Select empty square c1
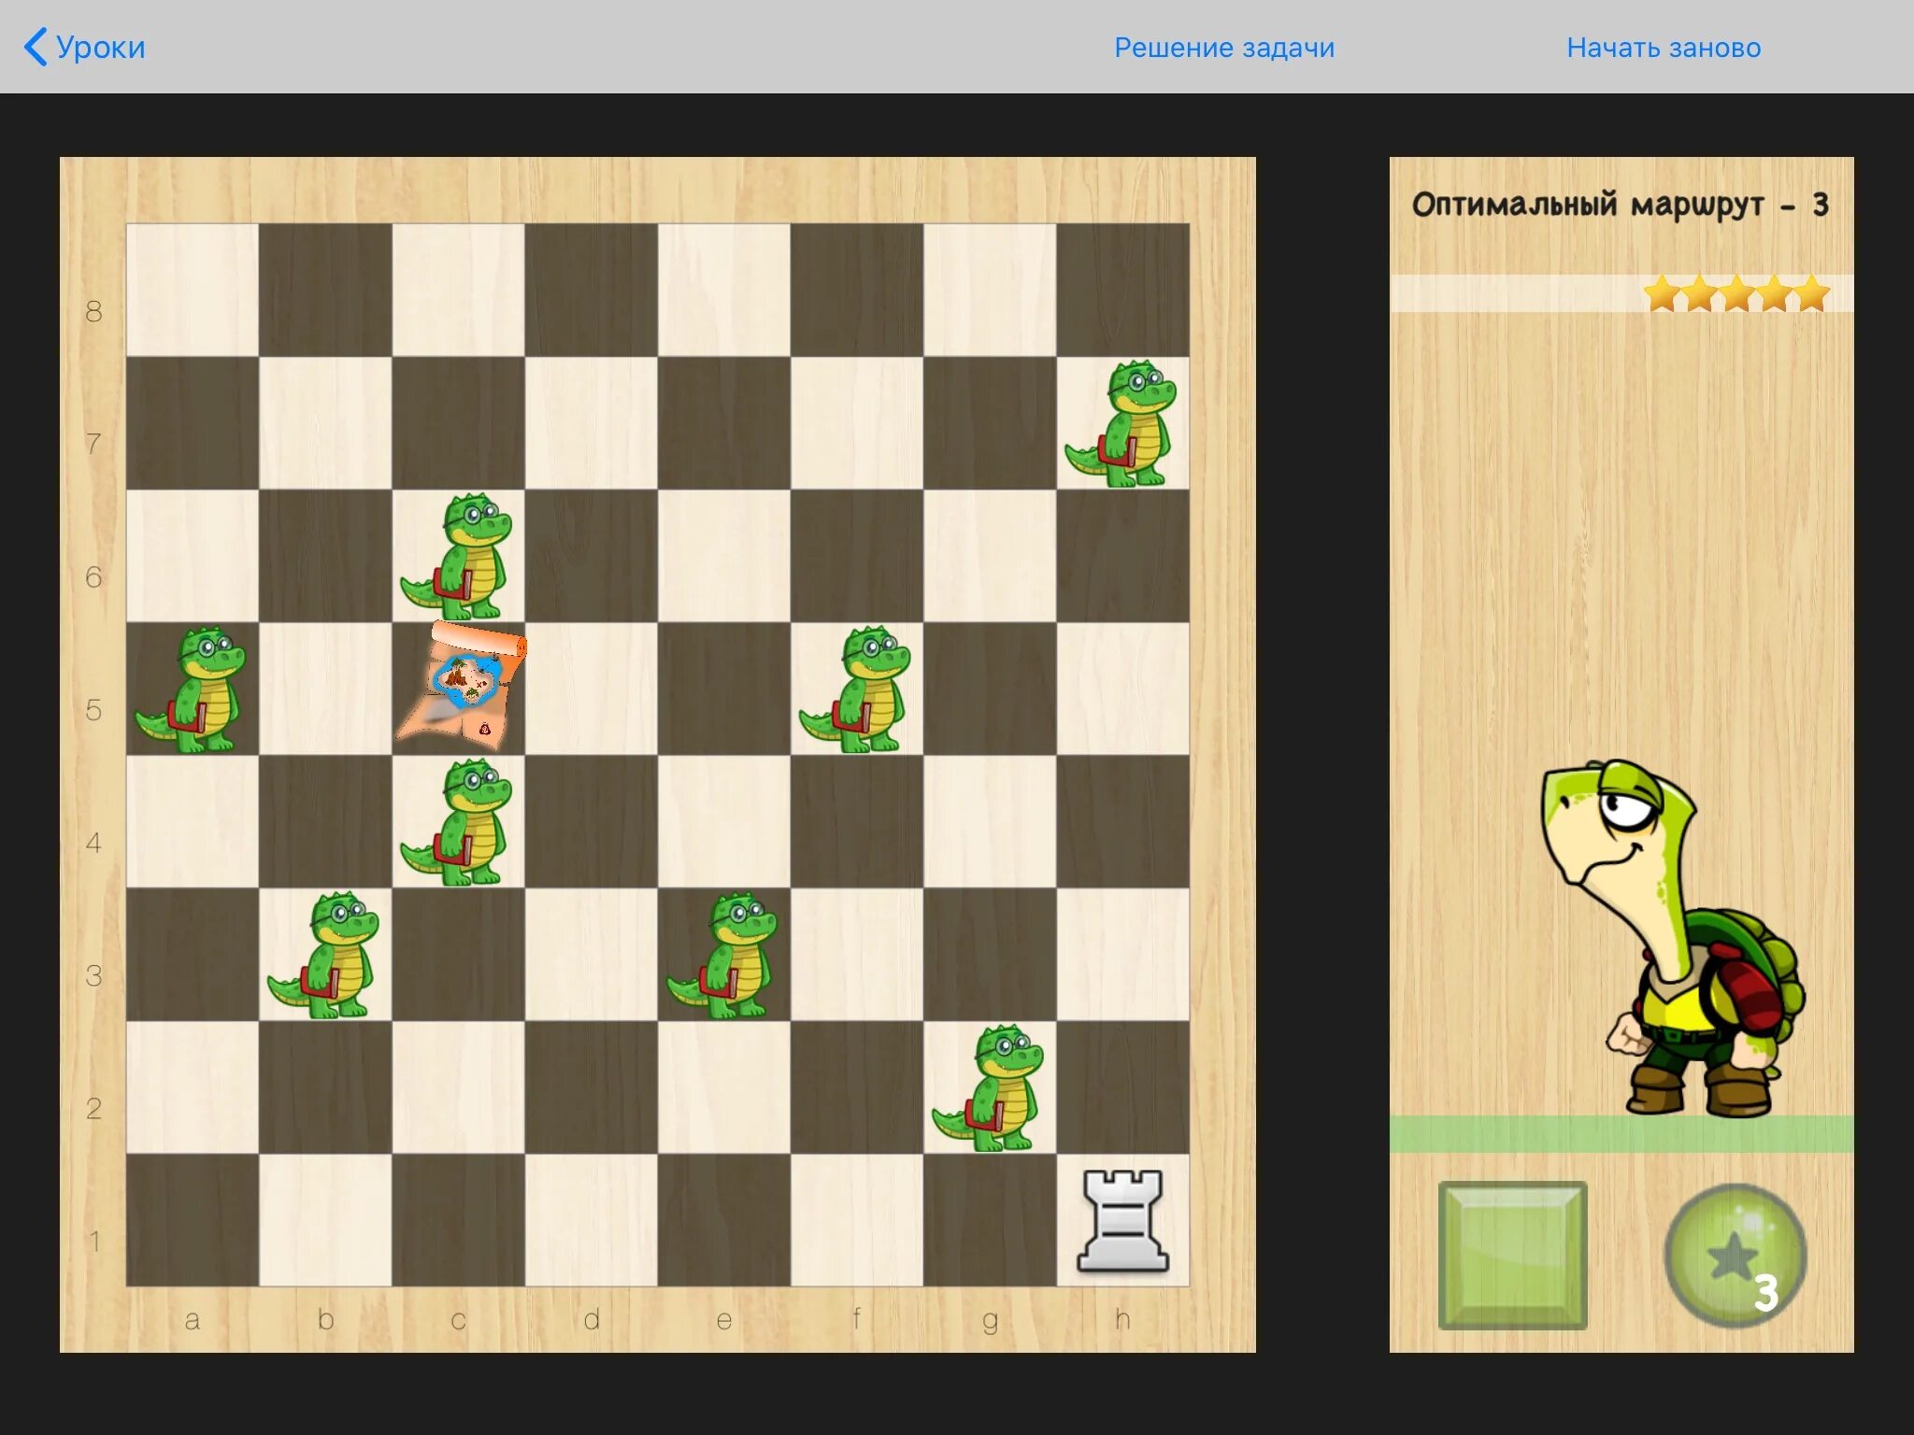 [458, 1220]
